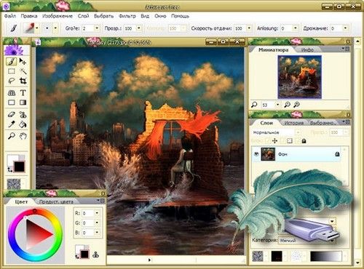The height and width of the screenshot is (269, 364).
Task: Expand the Скорость отдачи value dropdown
Action: point(249,28)
